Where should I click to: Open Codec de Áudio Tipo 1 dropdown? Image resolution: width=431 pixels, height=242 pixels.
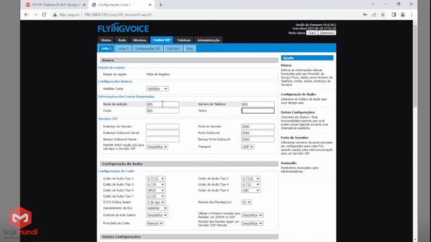click(x=156, y=179)
